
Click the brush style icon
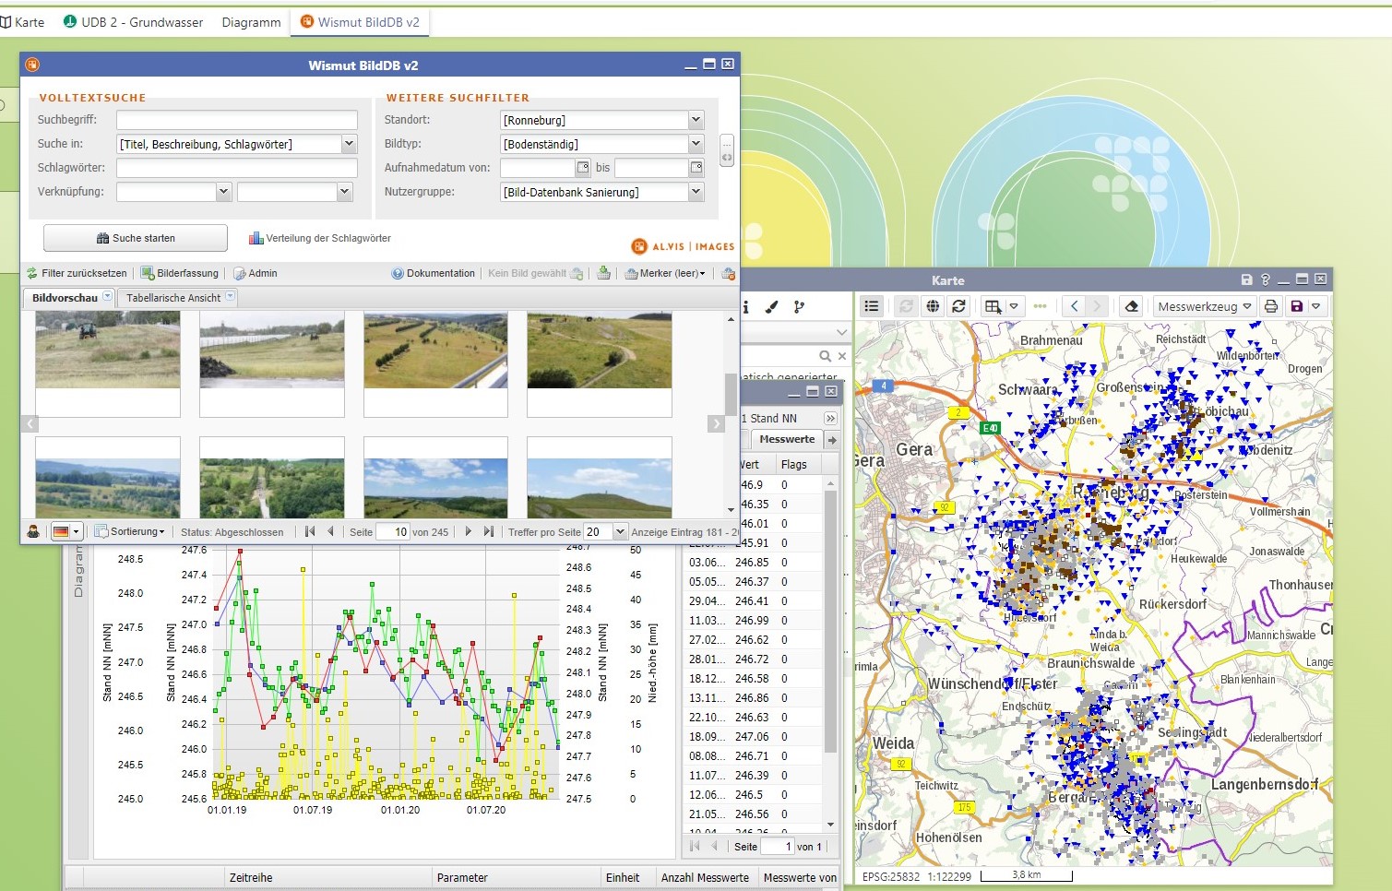pos(772,307)
